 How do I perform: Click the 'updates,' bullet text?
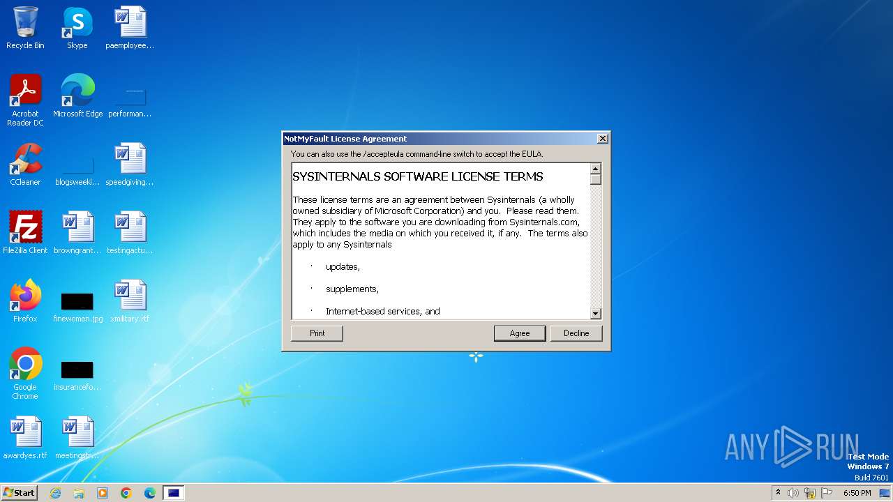click(x=343, y=267)
